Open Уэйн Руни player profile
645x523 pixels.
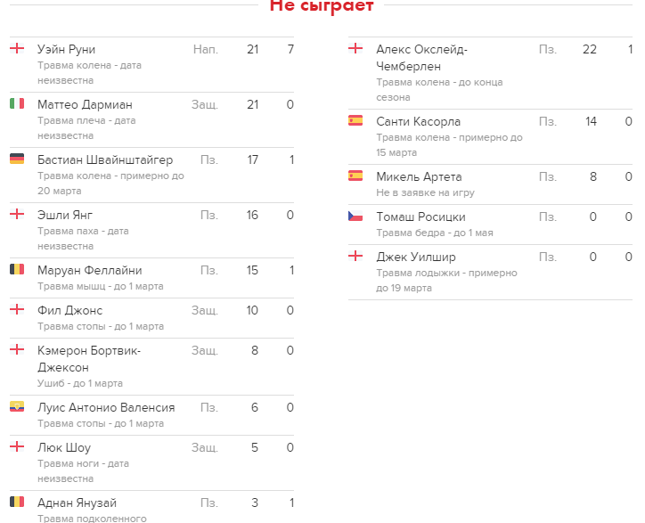66,49
